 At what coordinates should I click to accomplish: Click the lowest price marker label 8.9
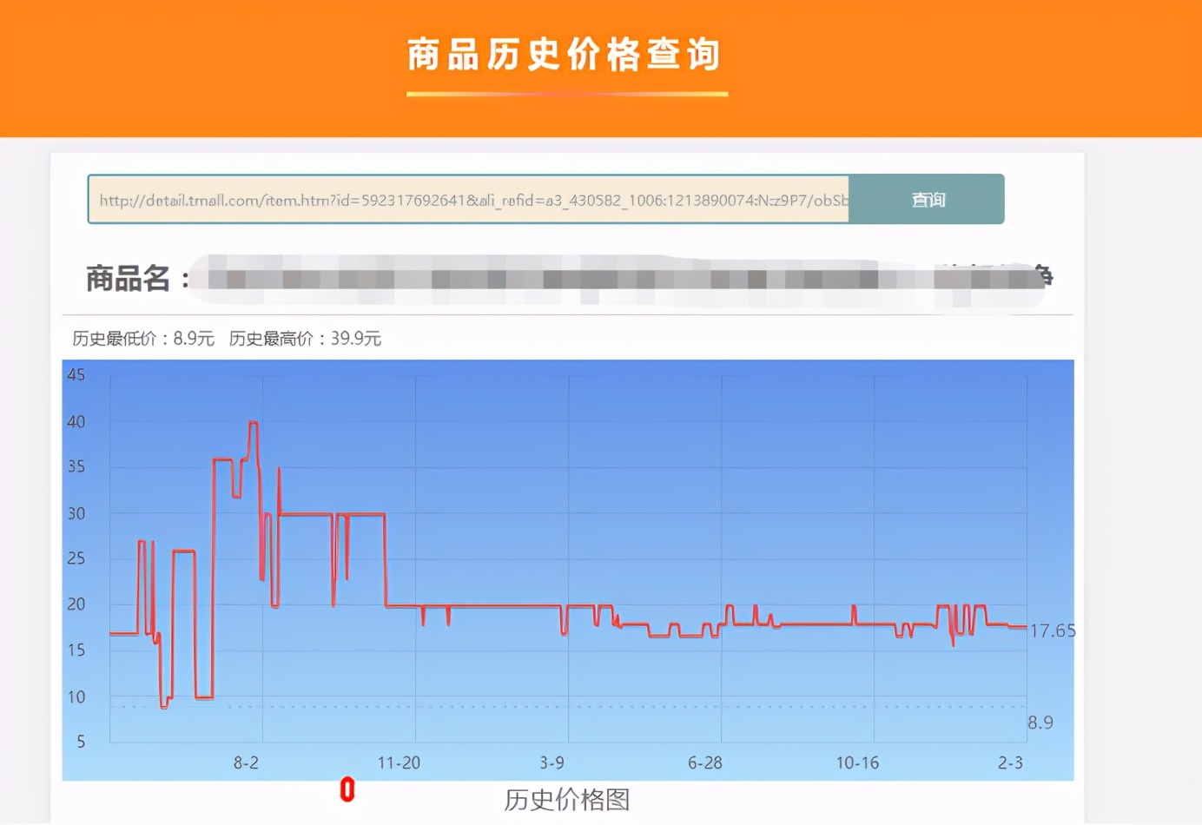pyautogui.click(x=1040, y=723)
